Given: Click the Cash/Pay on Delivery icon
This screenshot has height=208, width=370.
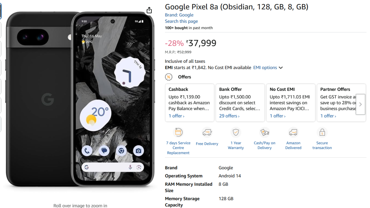Looking at the screenshot, I should click(x=264, y=132).
